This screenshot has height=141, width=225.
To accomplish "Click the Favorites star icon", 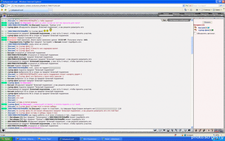I will point(2,10).
